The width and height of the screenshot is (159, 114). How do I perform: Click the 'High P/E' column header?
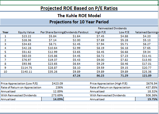tap(100, 32)
